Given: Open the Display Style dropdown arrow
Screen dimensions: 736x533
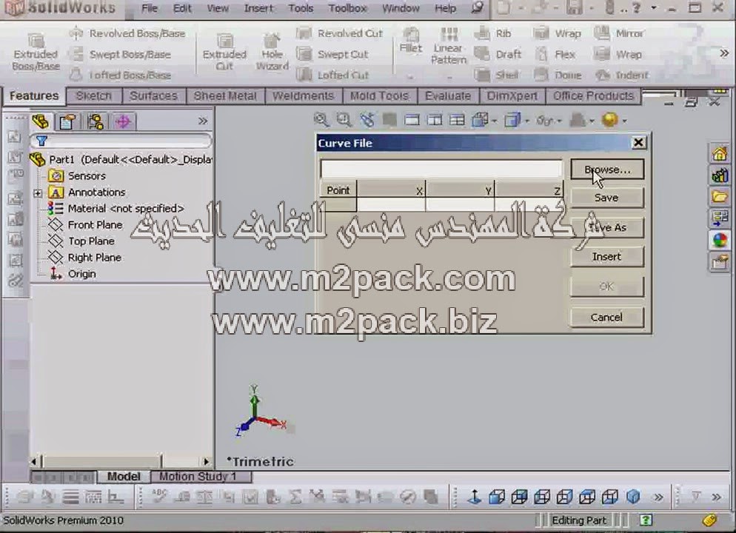Looking at the screenshot, I should pyautogui.click(x=528, y=121).
